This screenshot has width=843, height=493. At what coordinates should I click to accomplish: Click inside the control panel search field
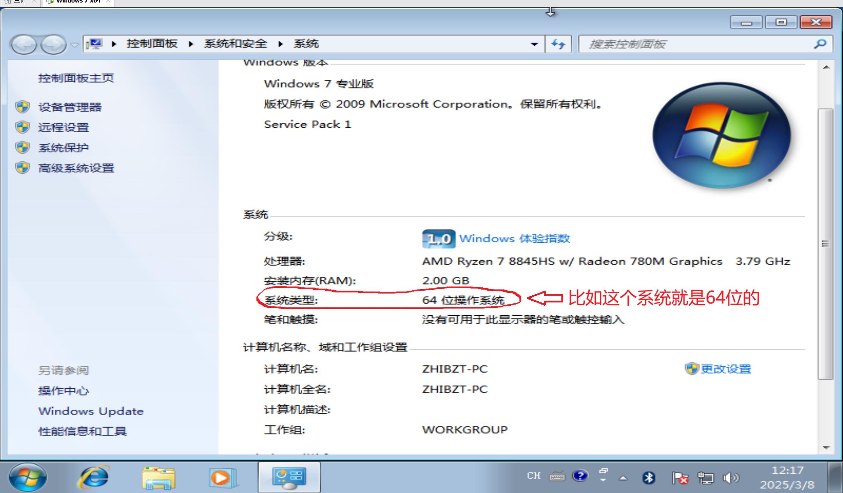click(x=680, y=44)
